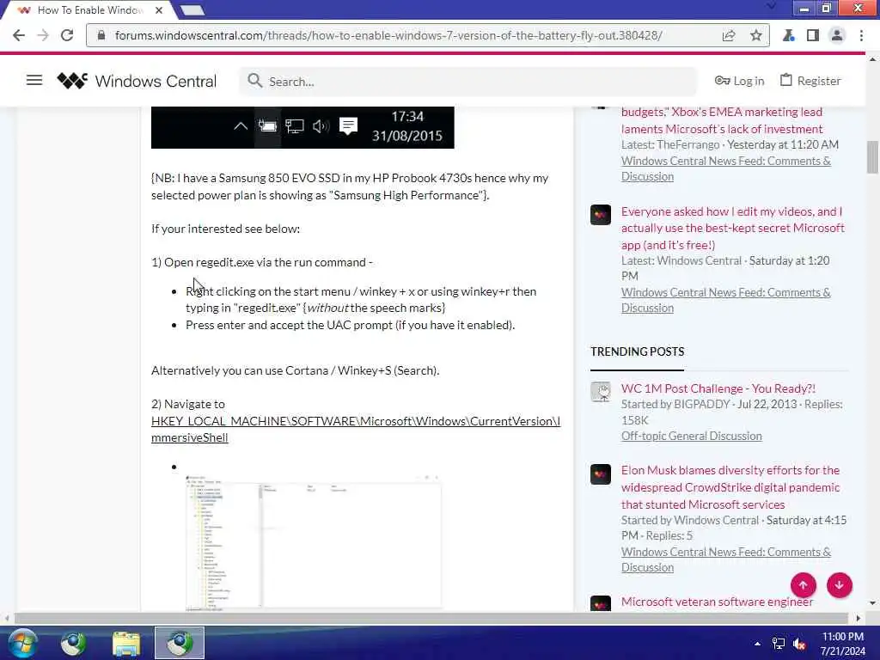Open Chrome three-dot menu
Viewport: 880px width, 660px height.
pyautogui.click(x=861, y=35)
